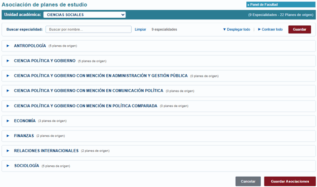Click the Cancelar button
The width and height of the screenshot is (317, 187).
pyautogui.click(x=248, y=181)
